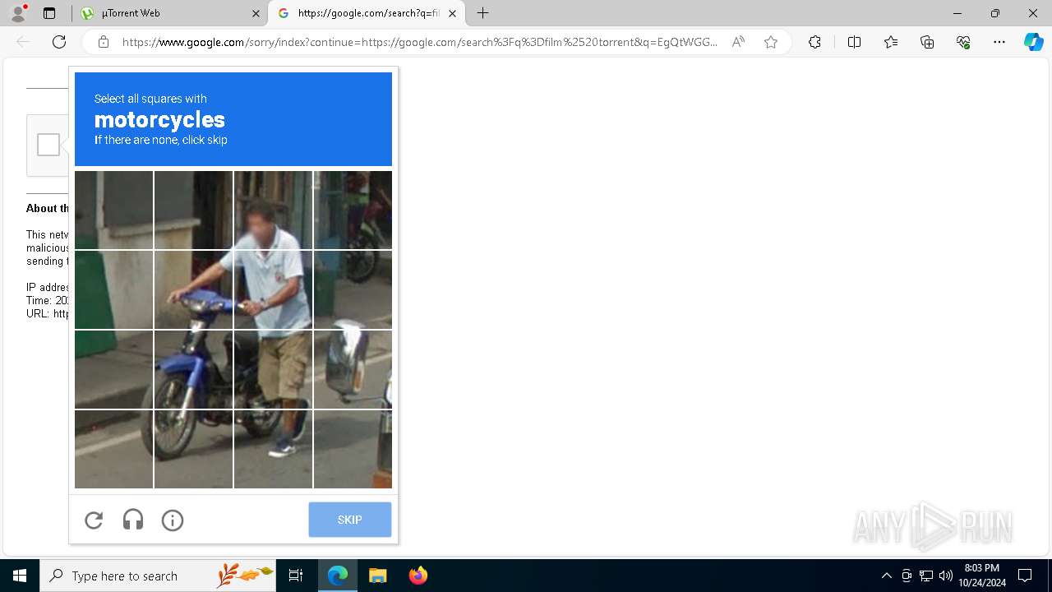1052x592 pixels.
Task: Add this page to favorites
Action: [771, 42]
